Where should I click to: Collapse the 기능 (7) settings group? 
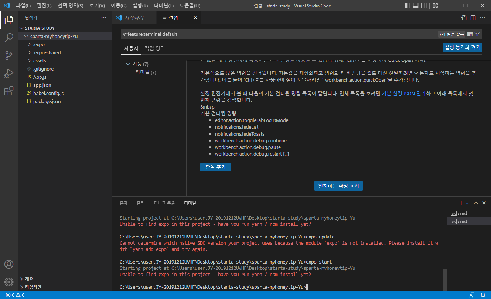(x=128, y=64)
